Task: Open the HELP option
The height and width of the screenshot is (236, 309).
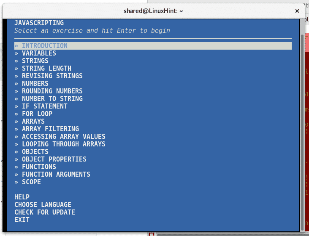Action: click(x=22, y=197)
